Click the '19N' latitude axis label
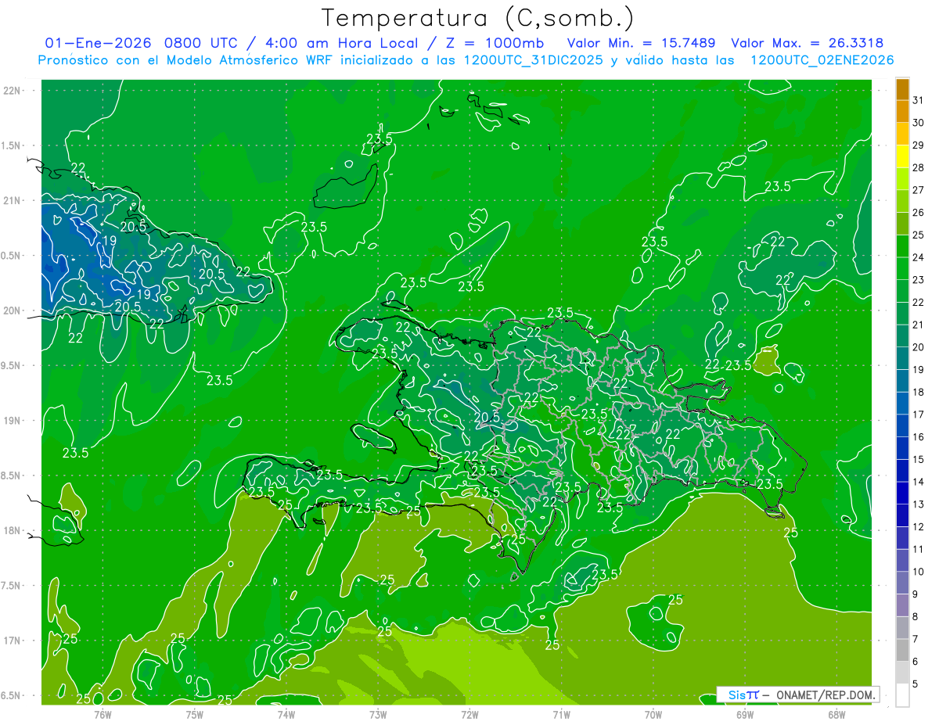 point(12,421)
